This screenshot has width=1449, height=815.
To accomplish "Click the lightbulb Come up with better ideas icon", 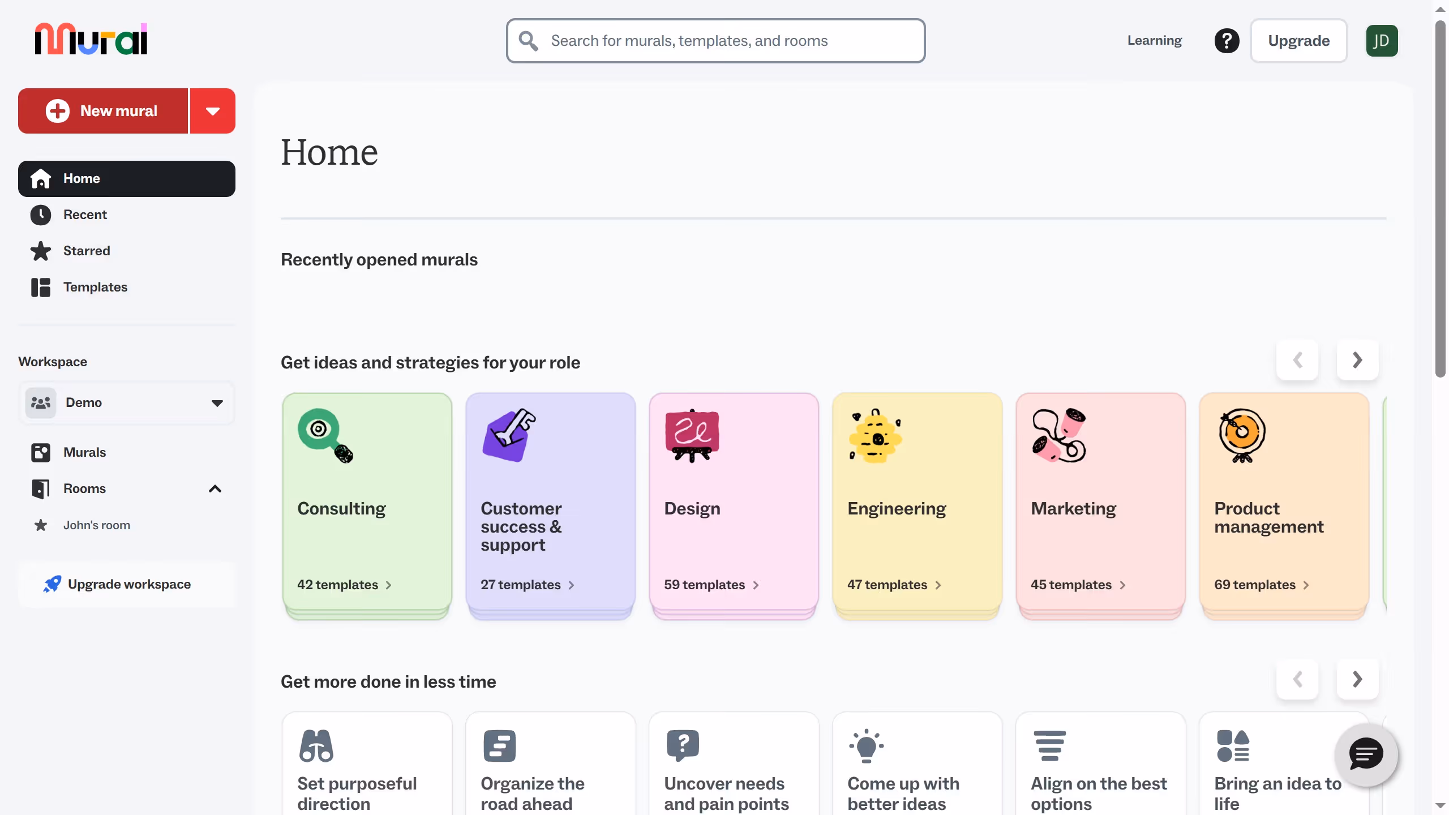I will [866, 745].
